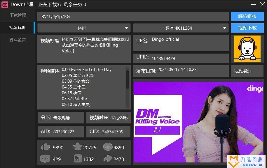The height and width of the screenshot is (168, 267).
Task: Open the 程序设置 settings tab
Action: (x=18, y=40)
